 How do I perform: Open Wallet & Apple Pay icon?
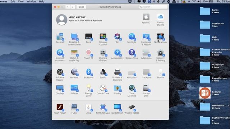[x=74, y=53]
